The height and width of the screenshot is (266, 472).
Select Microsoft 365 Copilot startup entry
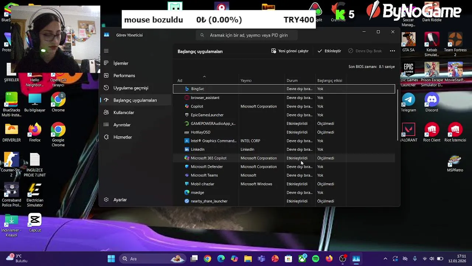[x=284, y=158]
